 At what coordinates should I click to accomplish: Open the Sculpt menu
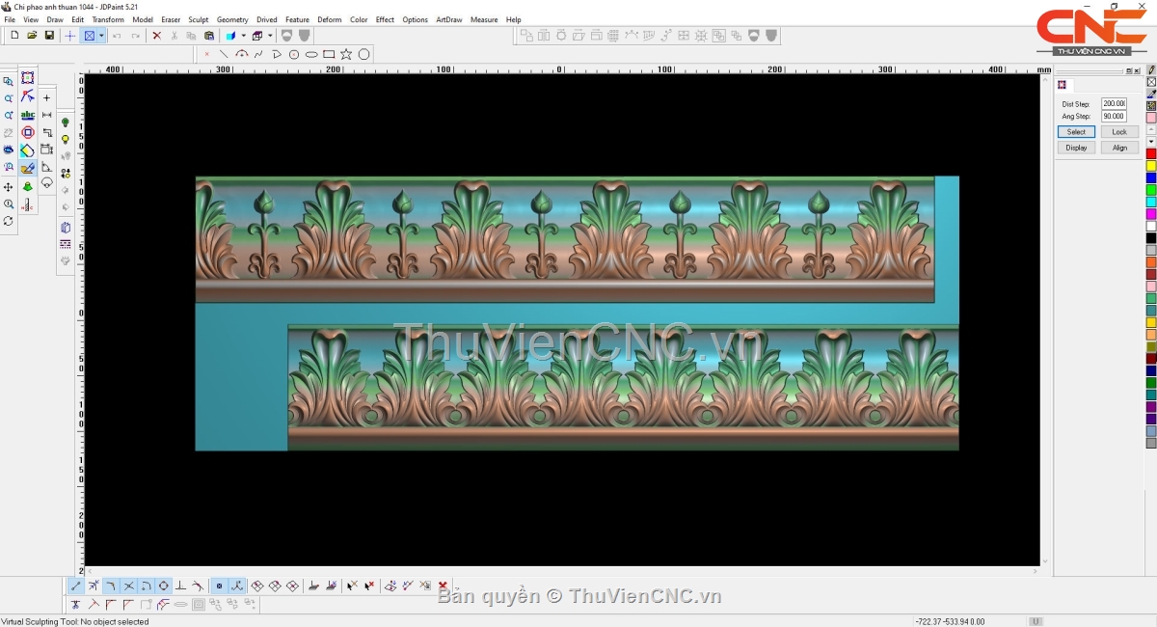198,19
